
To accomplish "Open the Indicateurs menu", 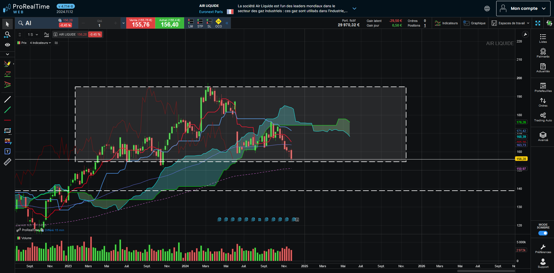I will point(446,23).
